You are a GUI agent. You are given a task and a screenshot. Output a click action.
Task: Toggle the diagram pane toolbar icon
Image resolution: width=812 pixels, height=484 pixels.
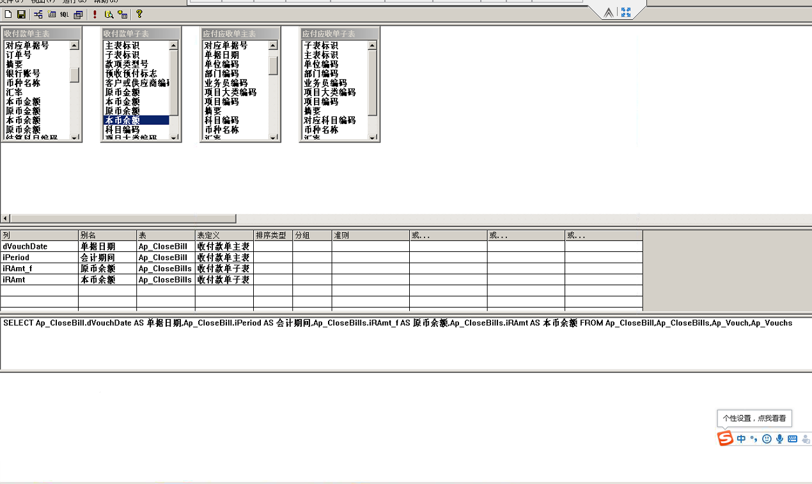(38, 14)
